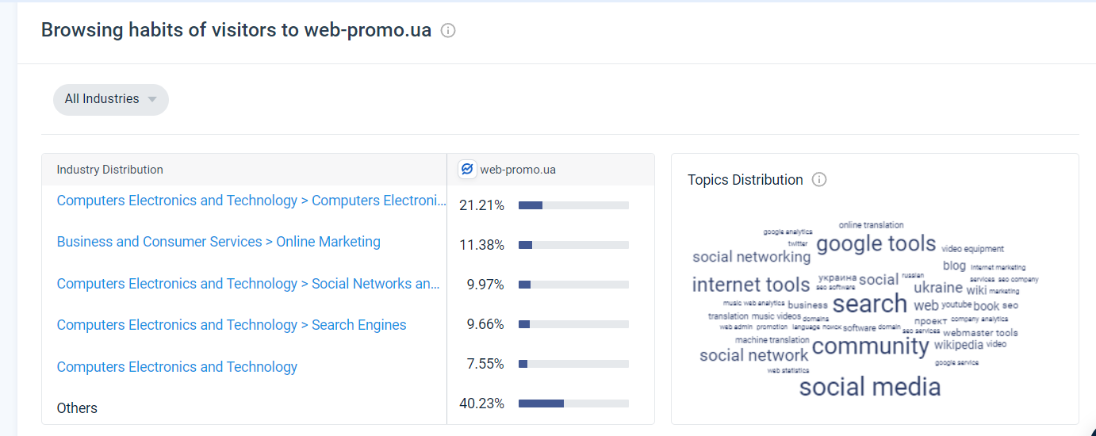Click the 11.38% Online Marketing bar
Screen dimensions: 1096x436
point(573,245)
